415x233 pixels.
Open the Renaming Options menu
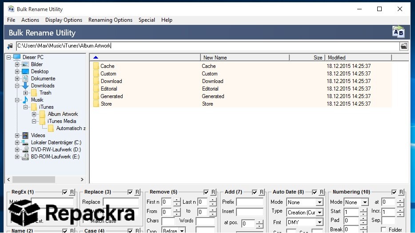tap(110, 20)
